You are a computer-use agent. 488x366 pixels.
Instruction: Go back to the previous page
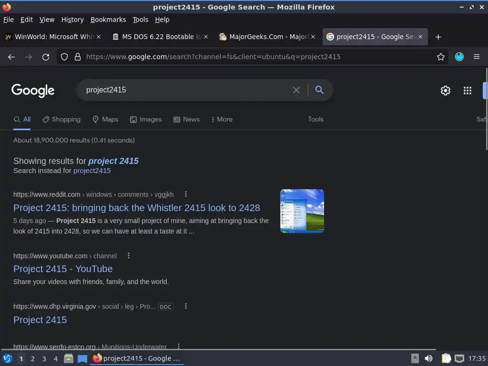[11, 57]
